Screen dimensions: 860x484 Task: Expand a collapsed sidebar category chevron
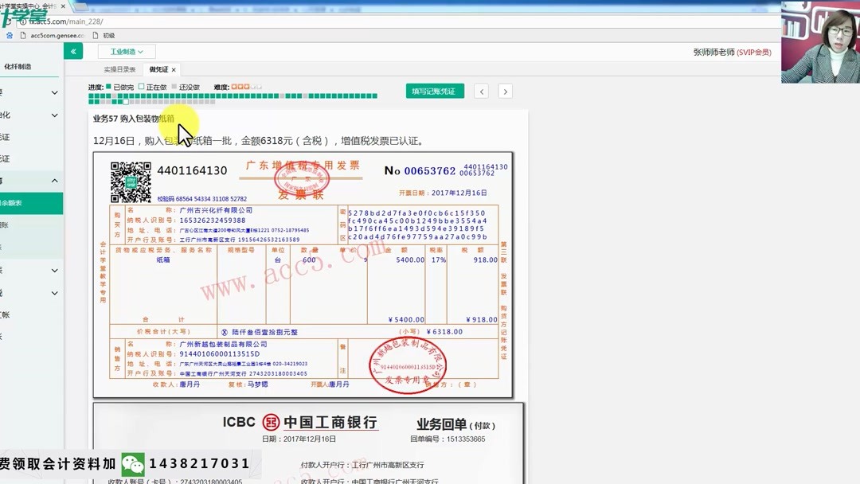pyautogui.click(x=55, y=93)
